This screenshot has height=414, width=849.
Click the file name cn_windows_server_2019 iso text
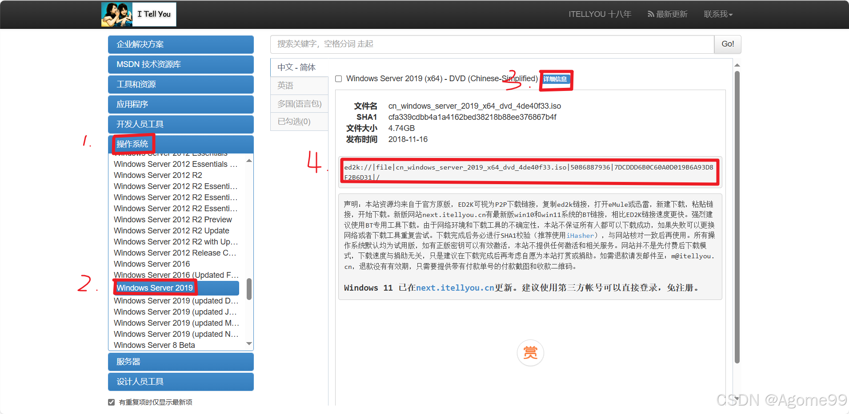(474, 106)
